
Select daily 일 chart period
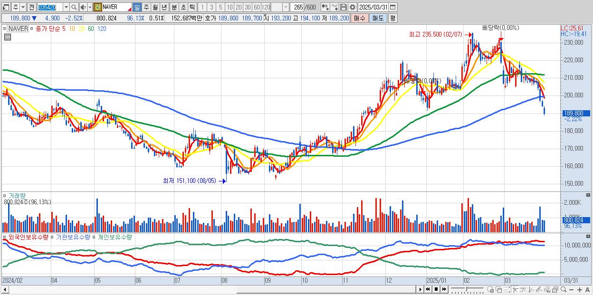pyautogui.click(x=137, y=7)
